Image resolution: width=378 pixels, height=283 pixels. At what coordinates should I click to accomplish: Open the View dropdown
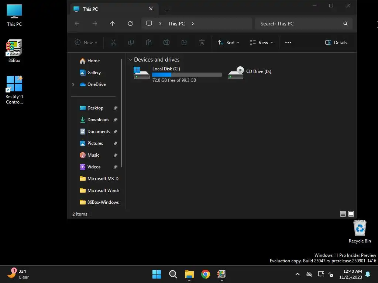(261, 43)
